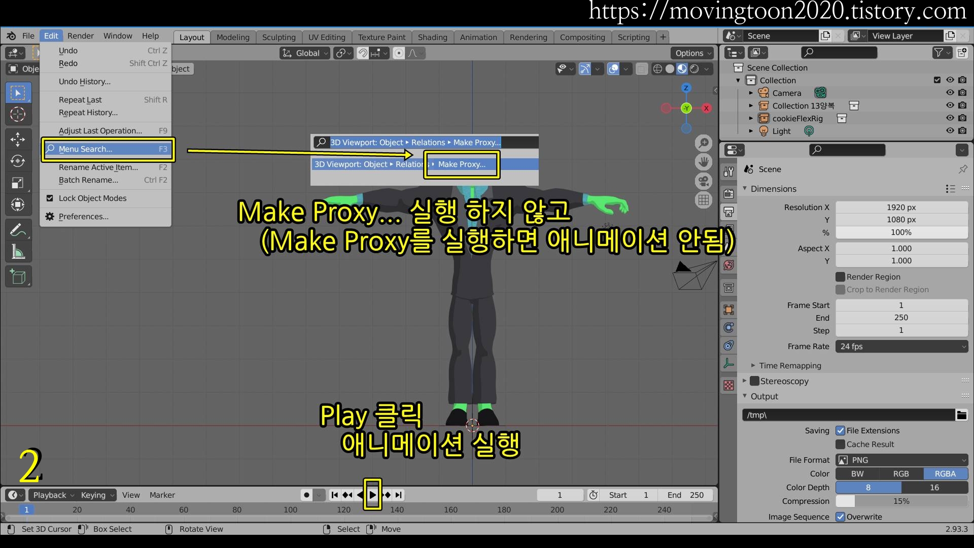Open the Frame Rate dropdown
974x548 pixels.
[x=902, y=347]
